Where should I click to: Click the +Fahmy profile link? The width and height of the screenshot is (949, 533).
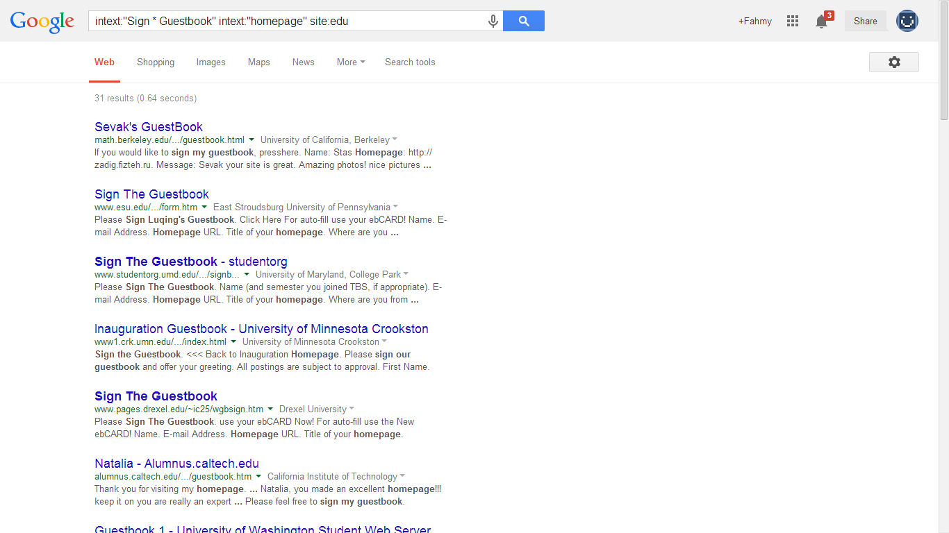755,21
